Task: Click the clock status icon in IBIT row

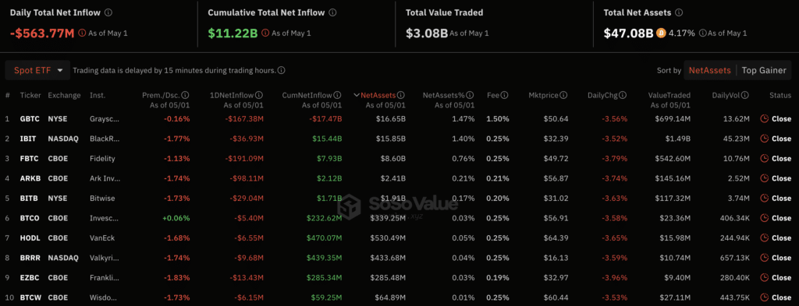Action: tap(764, 139)
